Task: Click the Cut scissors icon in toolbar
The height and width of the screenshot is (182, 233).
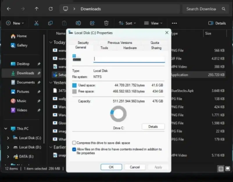Action: [36, 23]
